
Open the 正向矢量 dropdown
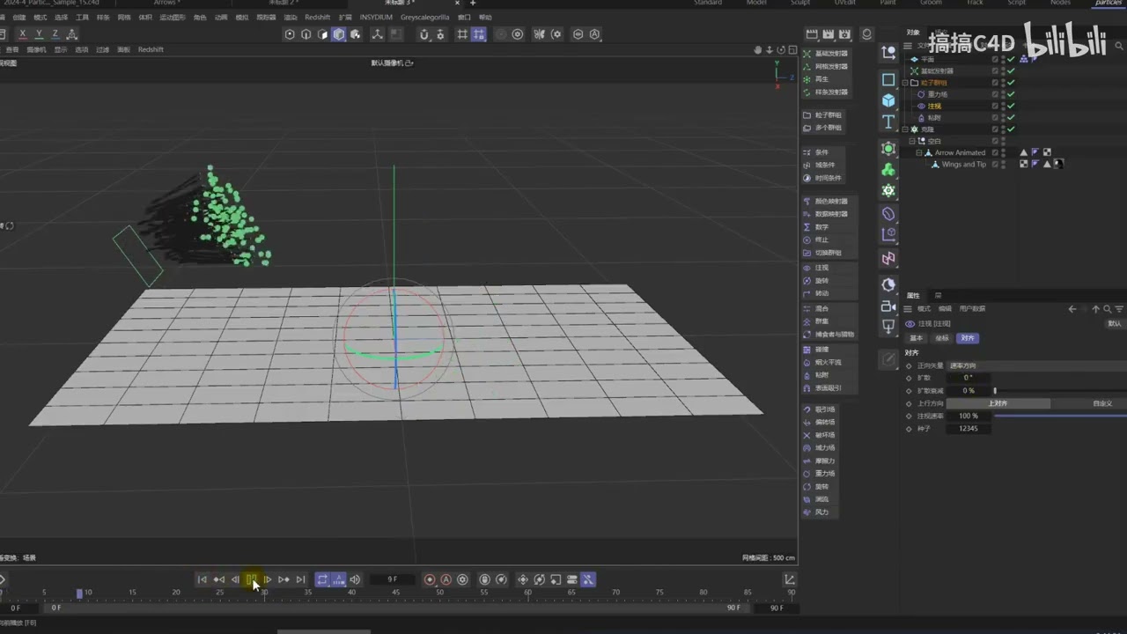(1035, 365)
